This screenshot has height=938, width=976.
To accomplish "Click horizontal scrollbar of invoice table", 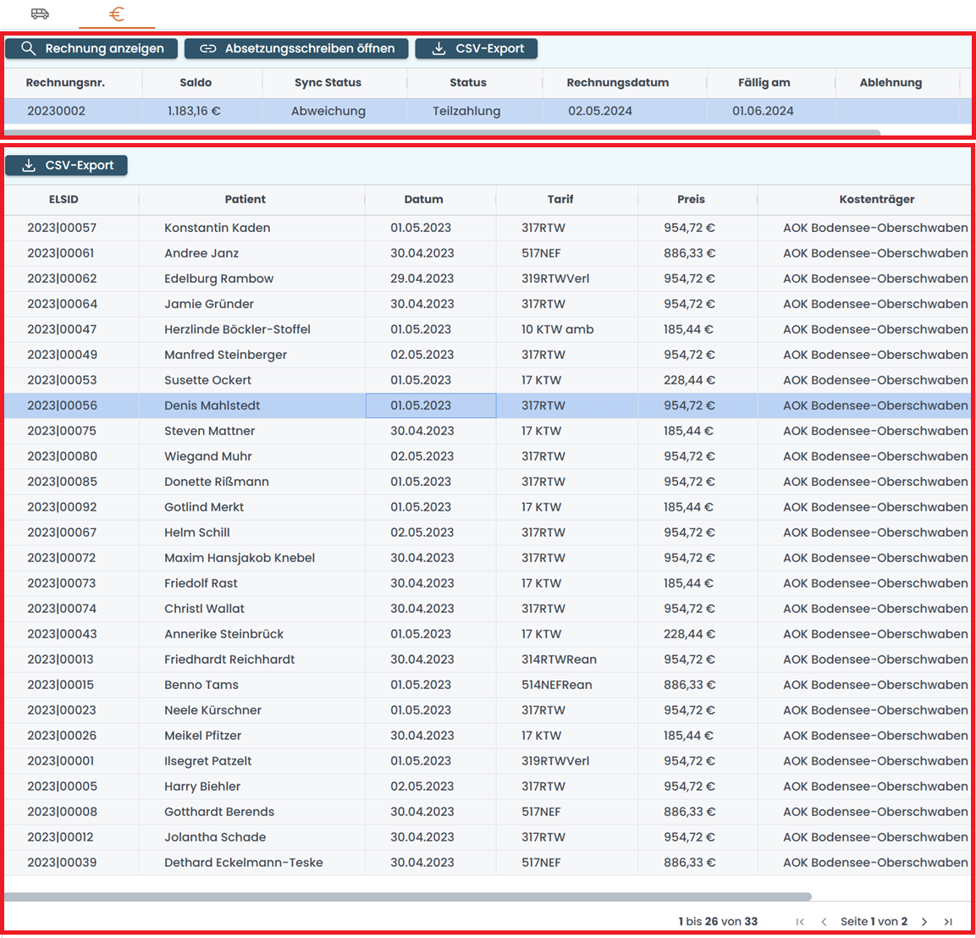I will [x=440, y=133].
